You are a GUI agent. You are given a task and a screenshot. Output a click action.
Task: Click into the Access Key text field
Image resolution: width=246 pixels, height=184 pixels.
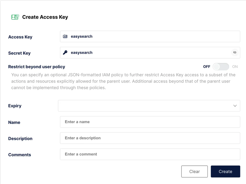pos(152,36)
